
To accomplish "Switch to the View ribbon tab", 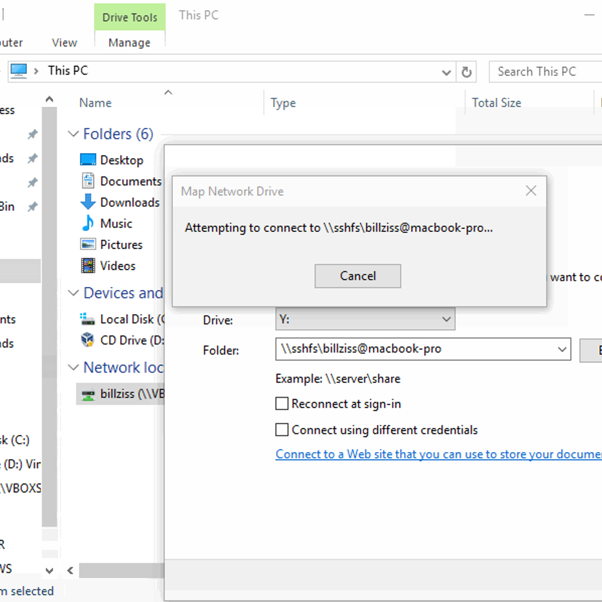I will click(x=64, y=43).
